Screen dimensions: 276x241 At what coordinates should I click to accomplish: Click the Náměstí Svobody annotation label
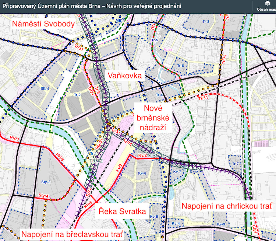[x=43, y=24]
